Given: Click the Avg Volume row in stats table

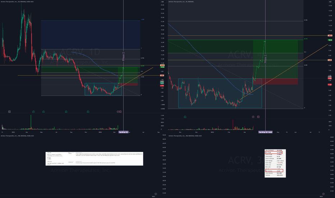Looking at the screenshot, I should click(x=275, y=173).
